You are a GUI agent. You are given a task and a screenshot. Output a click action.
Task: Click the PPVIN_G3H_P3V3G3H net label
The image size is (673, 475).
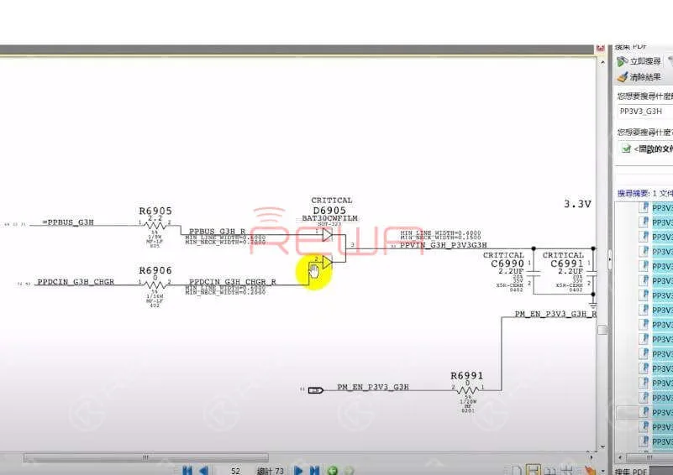coord(444,245)
